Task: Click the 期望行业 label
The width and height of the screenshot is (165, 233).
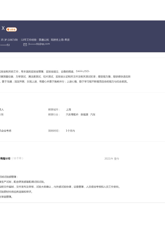Action: [x=54, y=115]
